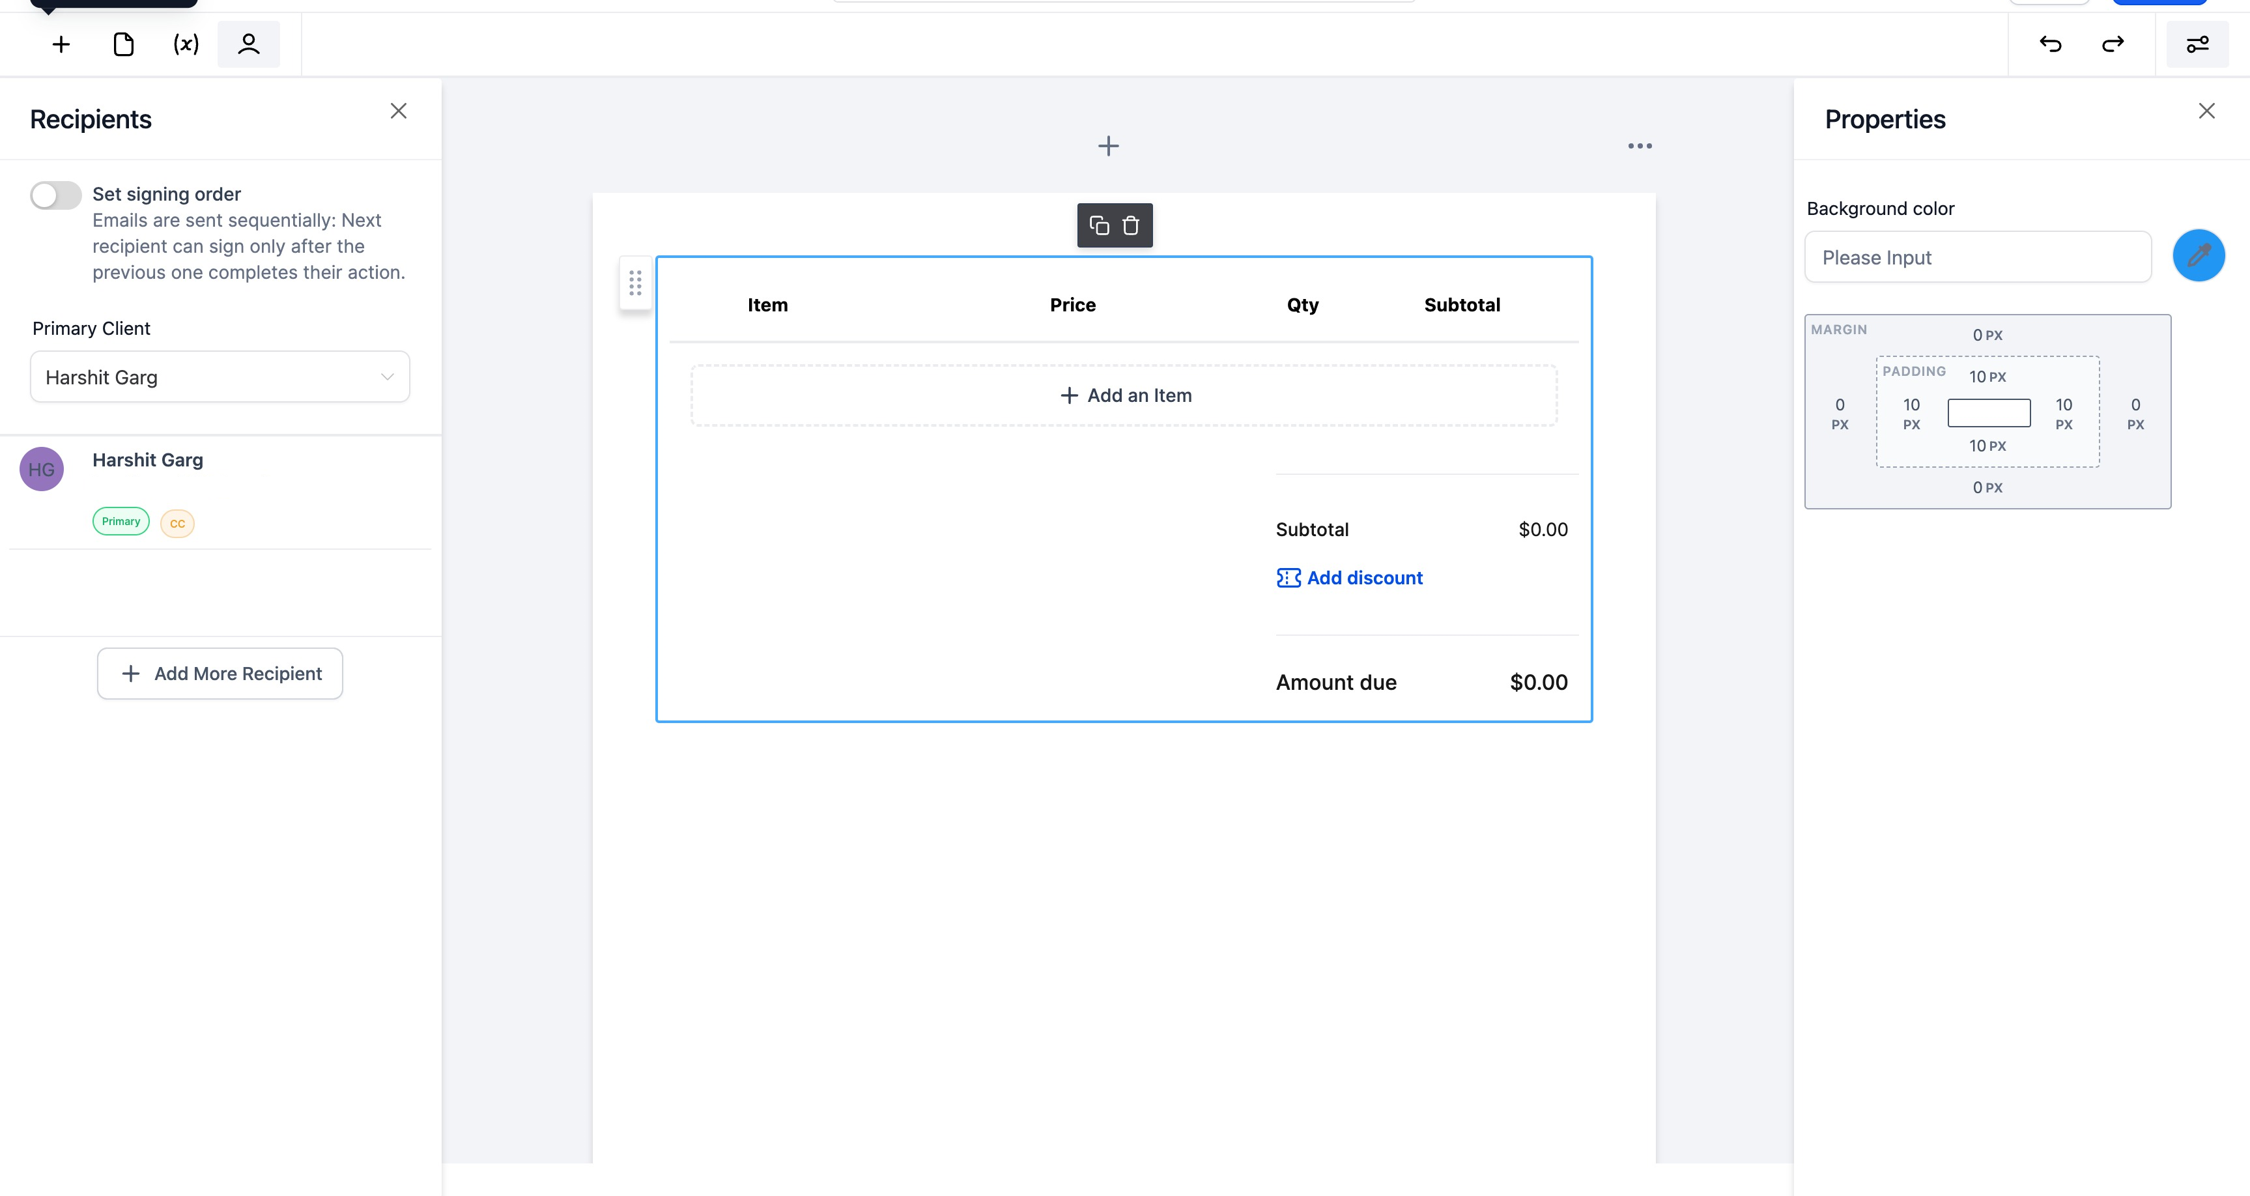Open the three dots page options menu
This screenshot has width=2250, height=1196.
coord(1640,146)
